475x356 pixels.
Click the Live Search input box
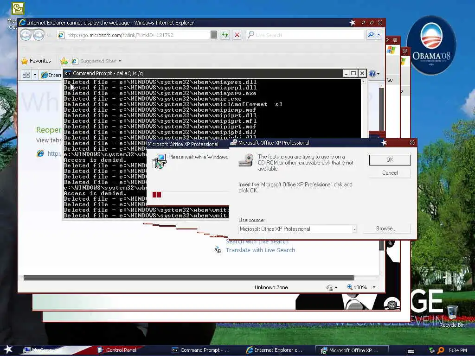305,35
